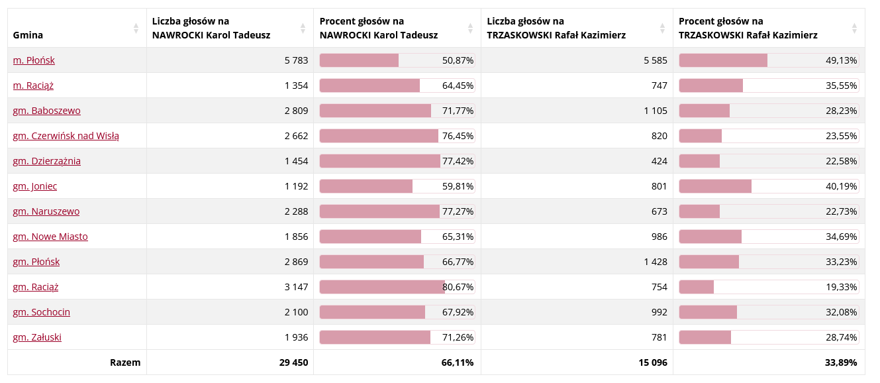
Task: Sort by Nawrocki vote percentage arrows
Action: (x=471, y=28)
